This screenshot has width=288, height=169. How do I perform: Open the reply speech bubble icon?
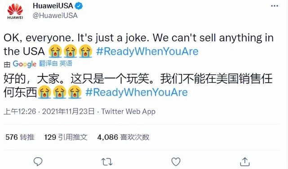[38, 162]
